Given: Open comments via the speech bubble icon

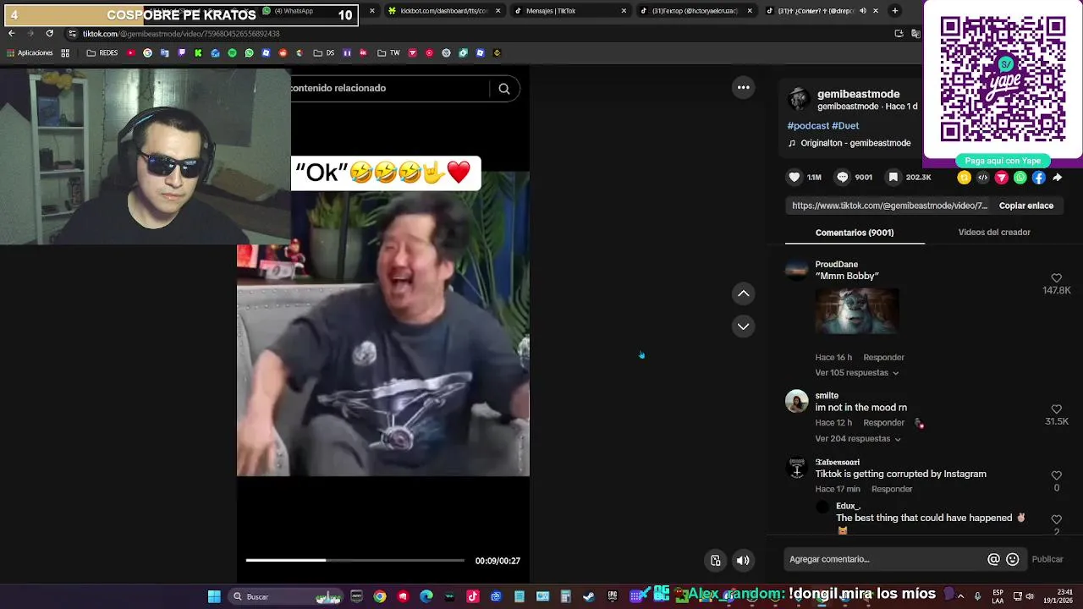Looking at the screenshot, I should coord(843,177).
